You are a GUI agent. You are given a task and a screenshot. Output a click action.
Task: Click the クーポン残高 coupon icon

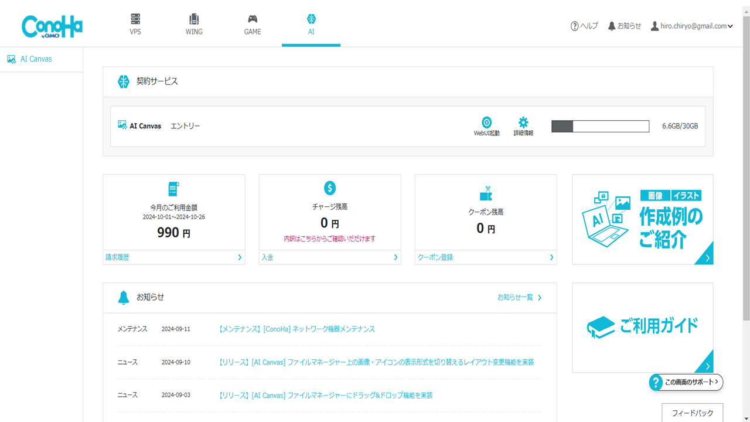(486, 194)
